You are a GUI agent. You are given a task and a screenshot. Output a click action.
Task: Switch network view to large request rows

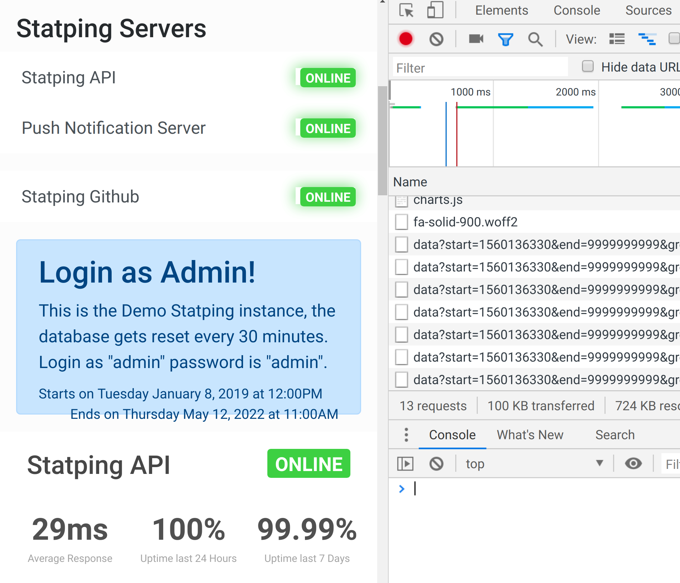(617, 39)
